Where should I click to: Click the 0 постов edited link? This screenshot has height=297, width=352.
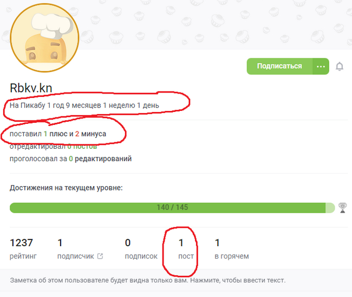(82, 147)
